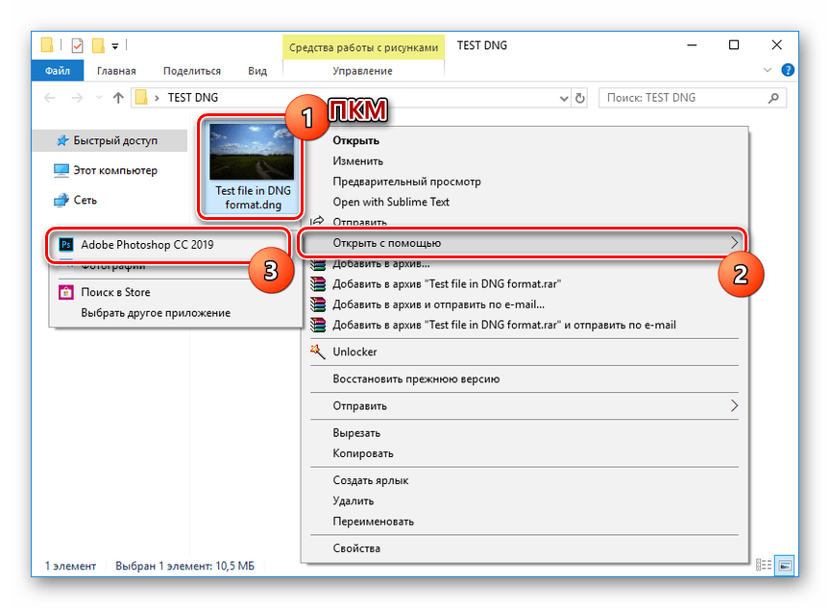Screen dimensions: 830x608
Task: Click the folder icon in the title bar
Action: click(x=48, y=45)
